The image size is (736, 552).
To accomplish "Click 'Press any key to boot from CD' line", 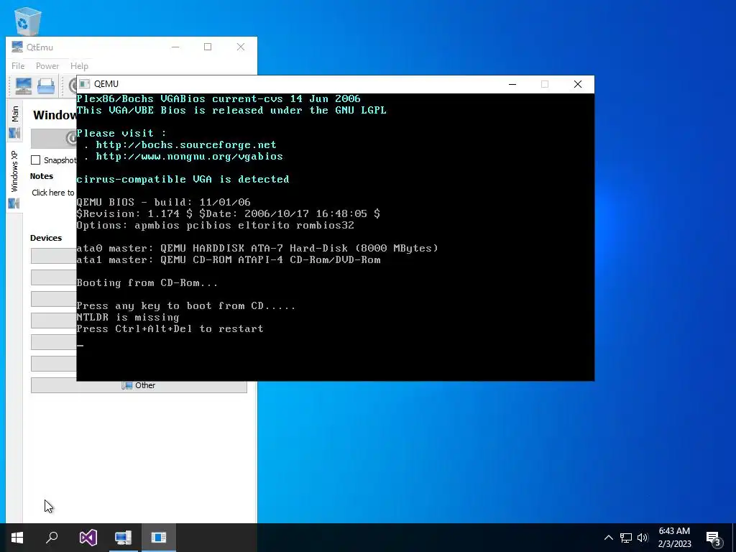I will click(x=186, y=305).
